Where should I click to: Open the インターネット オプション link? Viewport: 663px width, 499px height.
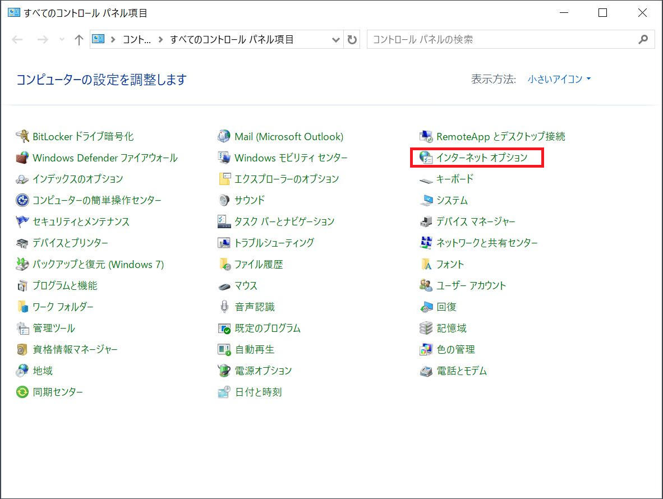point(482,158)
